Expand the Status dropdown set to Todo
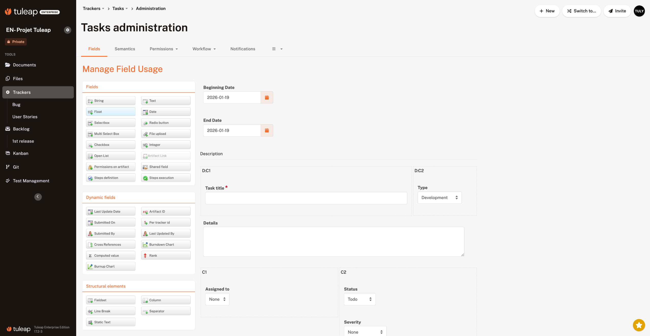650x336 pixels. click(359, 299)
